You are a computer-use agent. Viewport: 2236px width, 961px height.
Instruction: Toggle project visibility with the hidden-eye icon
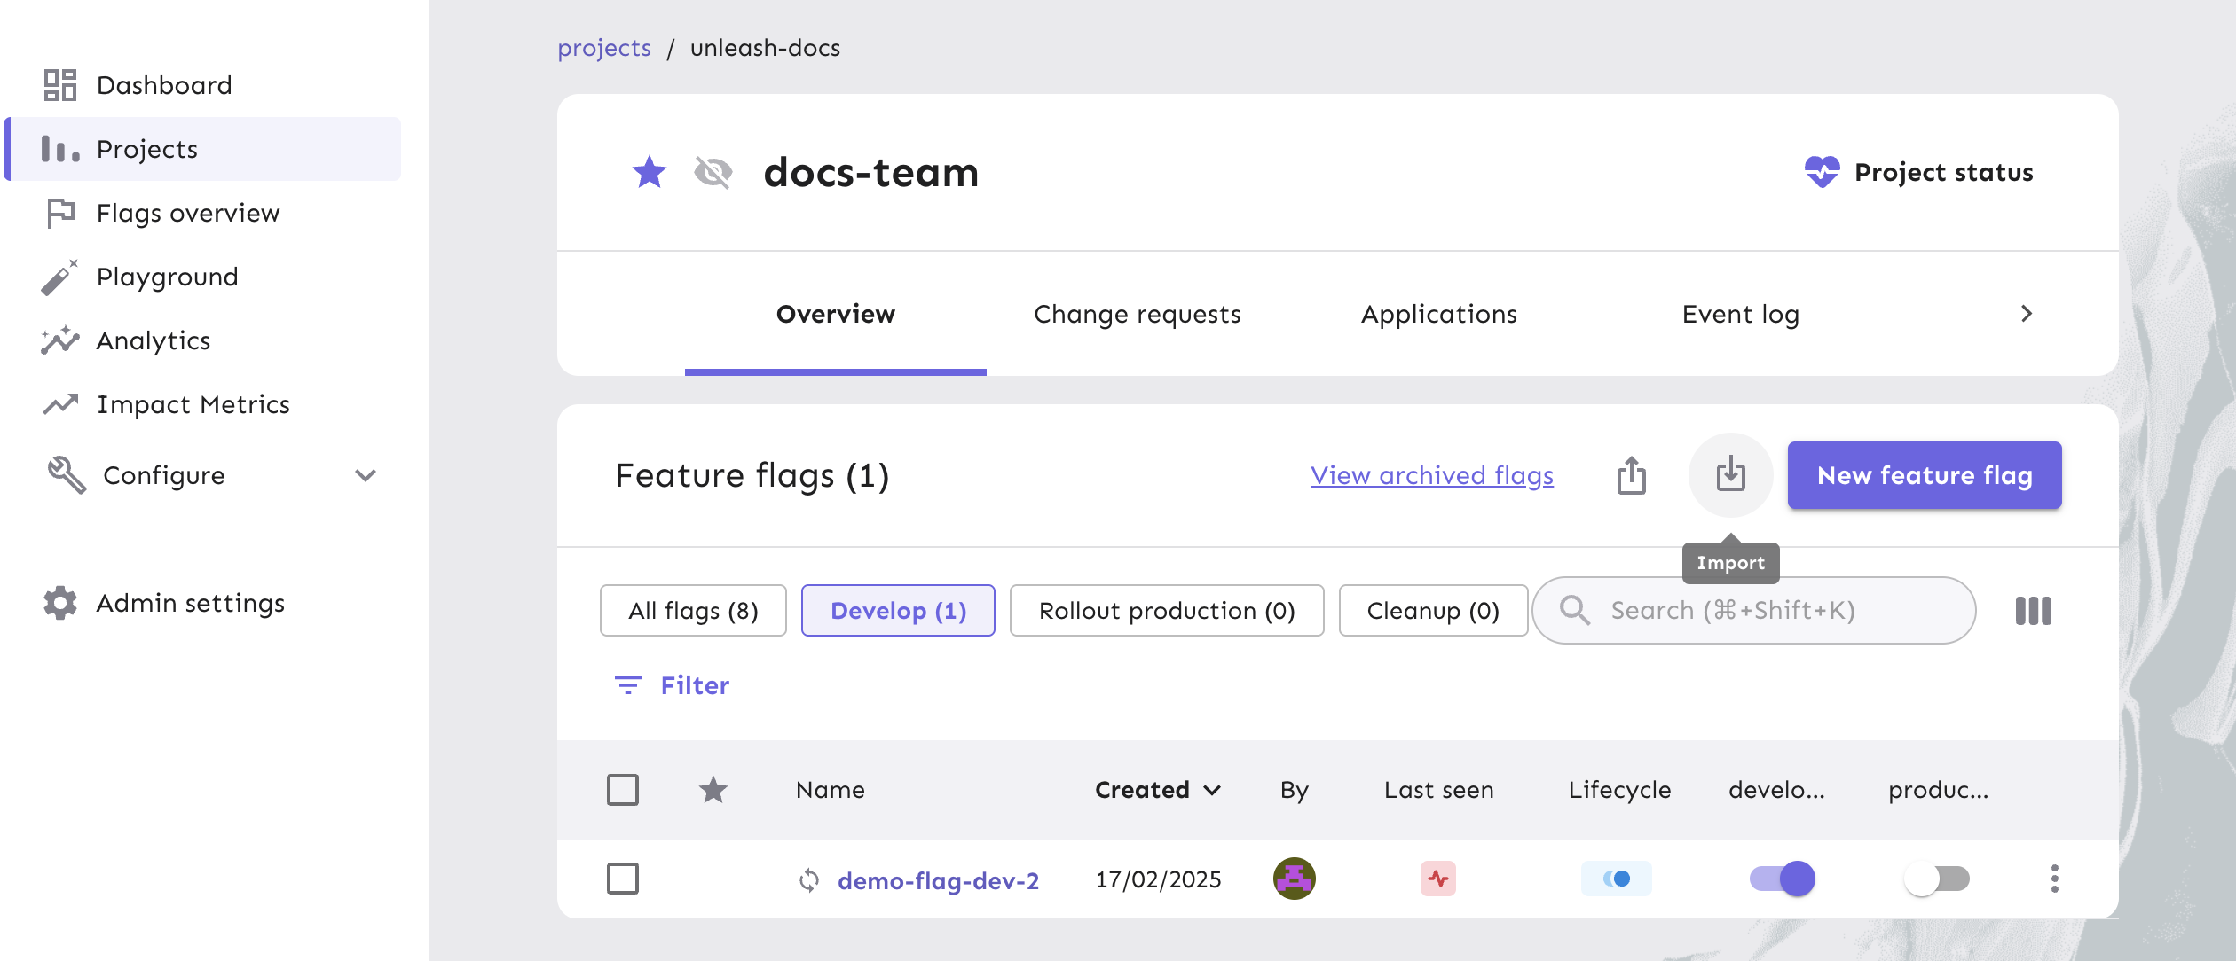tap(711, 173)
